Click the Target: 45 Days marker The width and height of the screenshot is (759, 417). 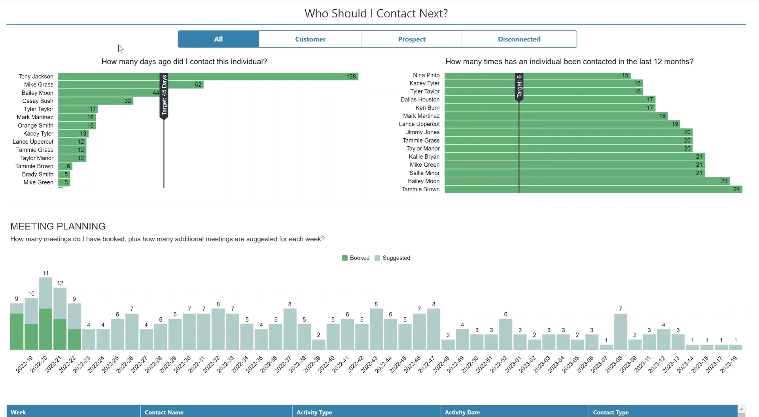coord(164,95)
